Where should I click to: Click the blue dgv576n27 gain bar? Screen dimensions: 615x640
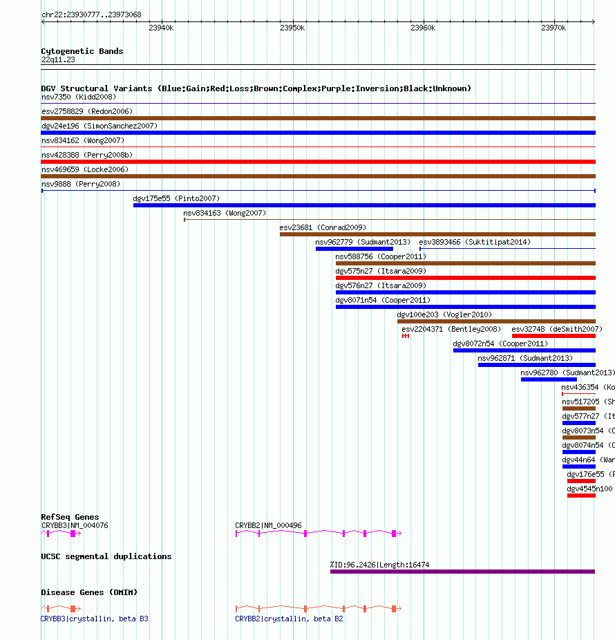click(x=466, y=292)
